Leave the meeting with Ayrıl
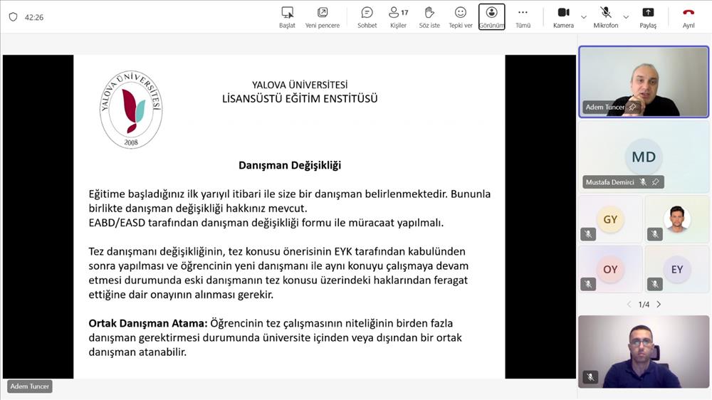The height and width of the screenshot is (400, 712). 688,17
